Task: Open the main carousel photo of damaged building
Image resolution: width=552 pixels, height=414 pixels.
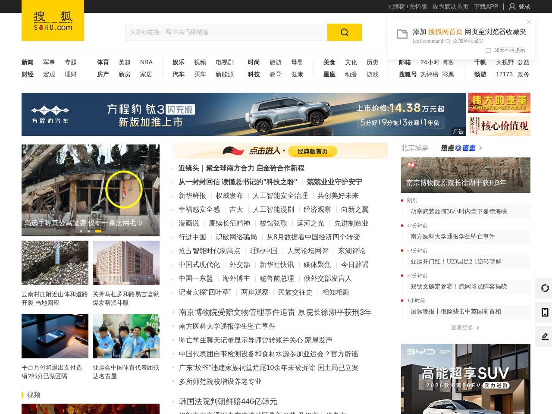Action: (91, 190)
